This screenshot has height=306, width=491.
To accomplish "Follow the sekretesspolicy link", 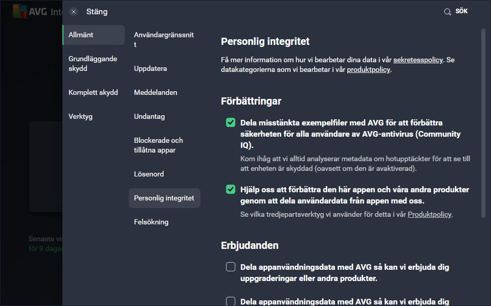I will click(x=418, y=60).
